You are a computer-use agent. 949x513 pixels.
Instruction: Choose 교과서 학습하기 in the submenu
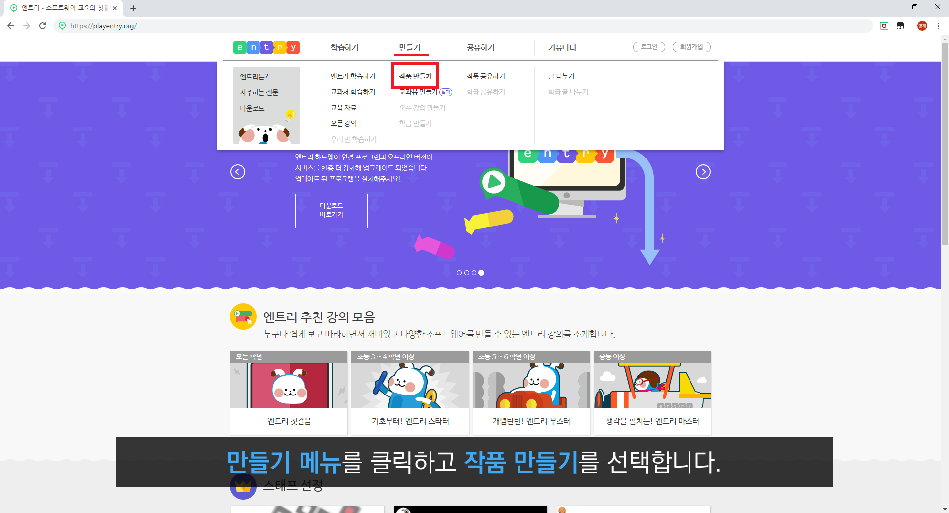(x=353, y=92)
